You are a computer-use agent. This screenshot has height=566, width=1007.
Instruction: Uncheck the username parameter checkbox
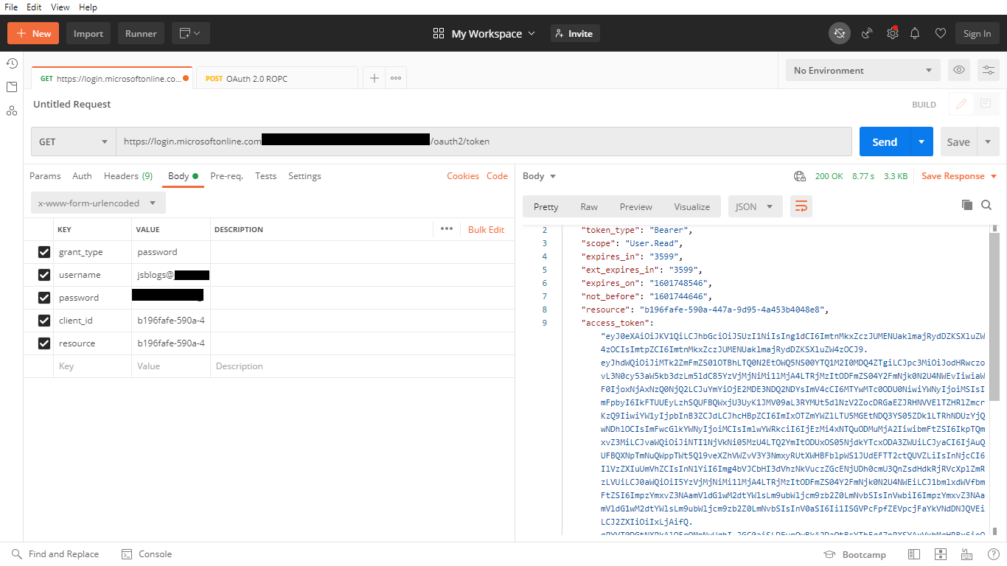(44, 275)
